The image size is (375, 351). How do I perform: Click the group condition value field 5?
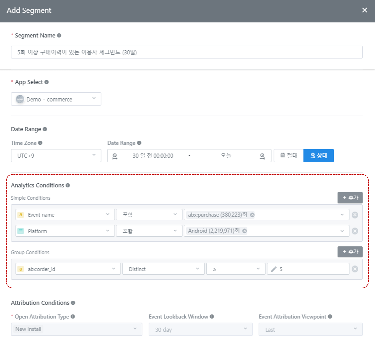(x=308, y=269)
